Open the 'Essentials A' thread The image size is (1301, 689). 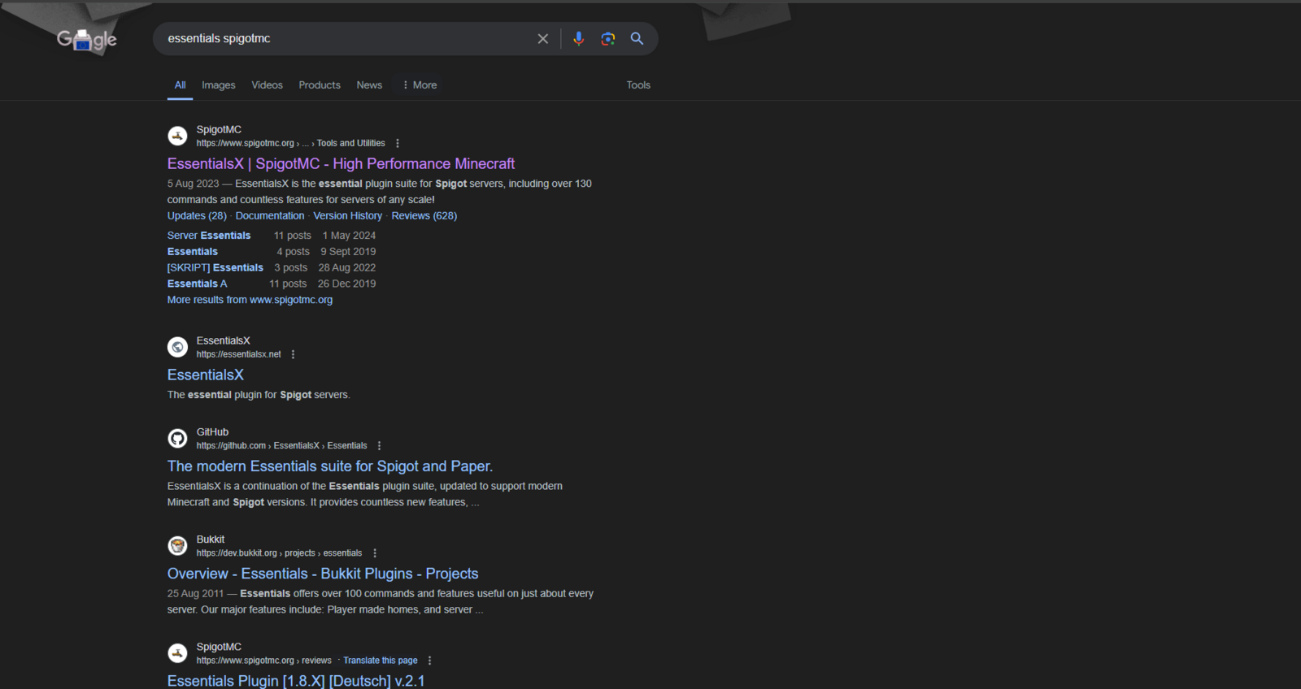(198, 284)
